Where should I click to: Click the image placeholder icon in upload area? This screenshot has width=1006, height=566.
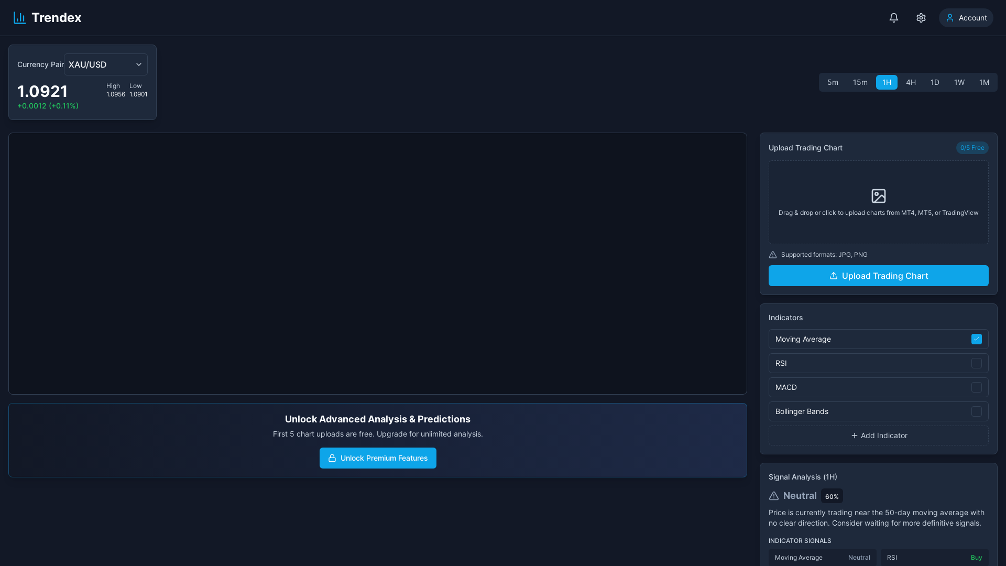pos(878,195)
